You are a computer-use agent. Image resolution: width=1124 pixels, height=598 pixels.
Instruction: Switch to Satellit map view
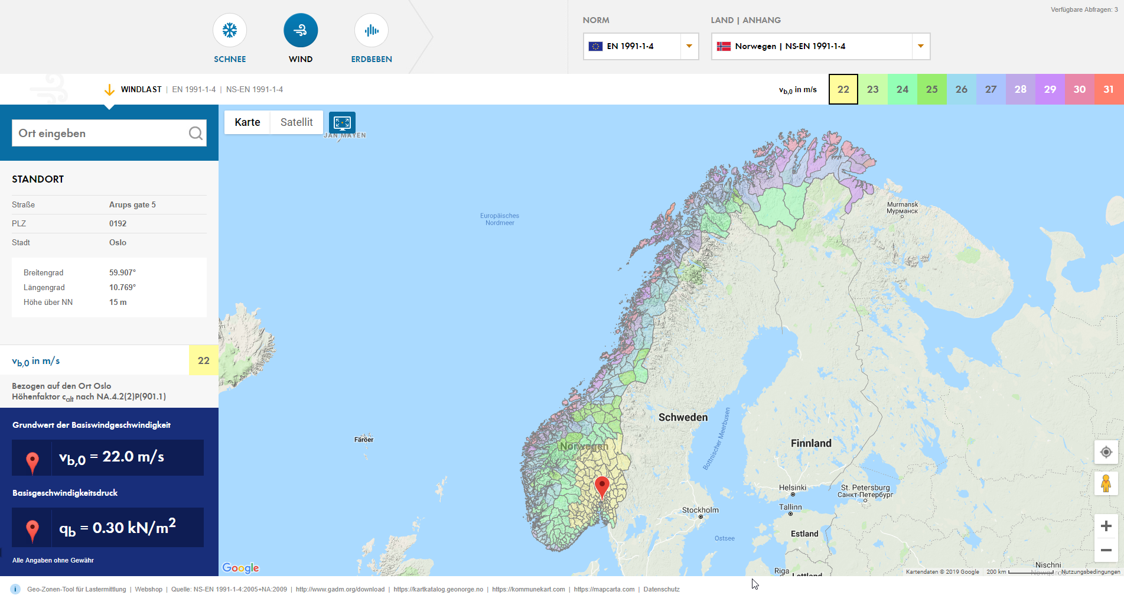coord(297,122)
